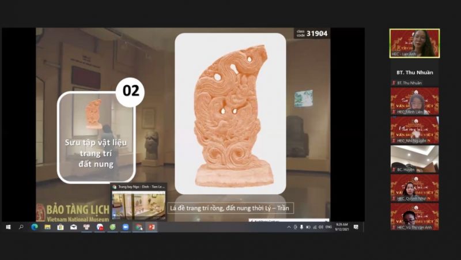Select the BC. Huyền participant video

(x=414, y=159)
